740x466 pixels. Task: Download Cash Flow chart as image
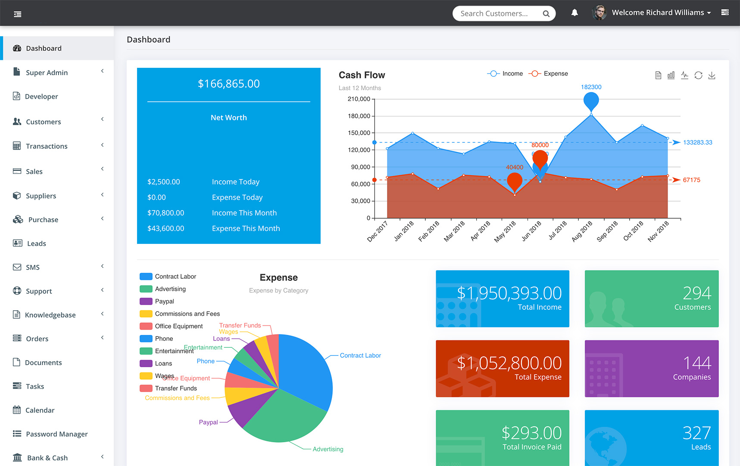712,76
